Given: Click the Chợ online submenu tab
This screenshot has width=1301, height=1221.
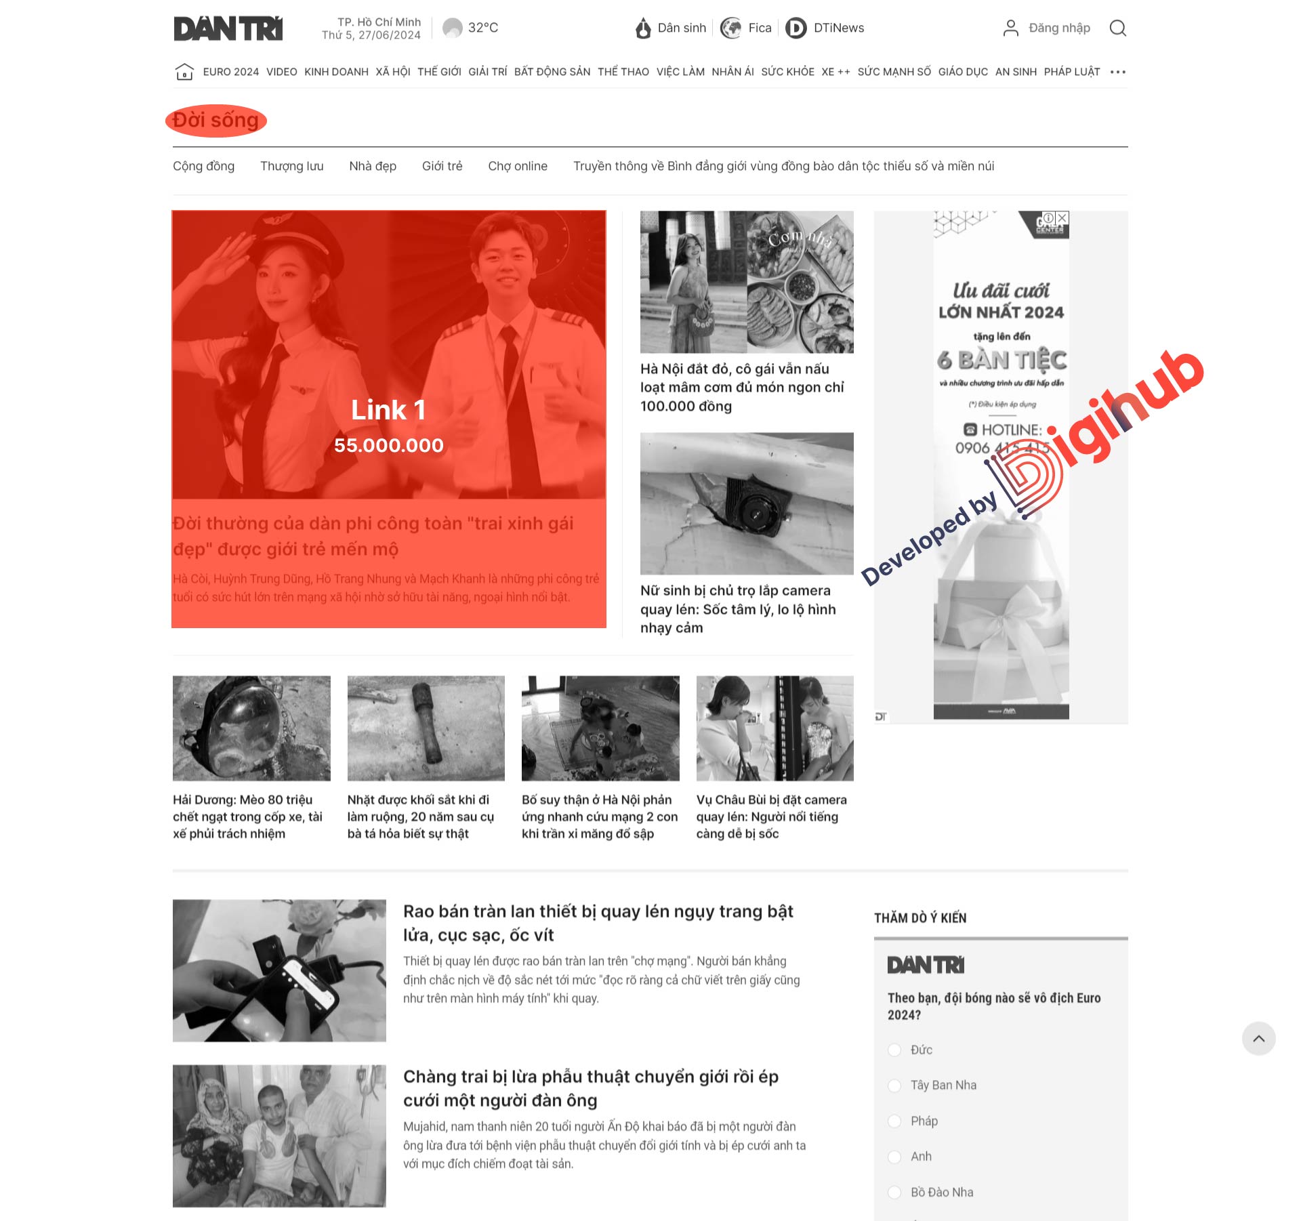Looking at the screenshot, I should point(515,167).
